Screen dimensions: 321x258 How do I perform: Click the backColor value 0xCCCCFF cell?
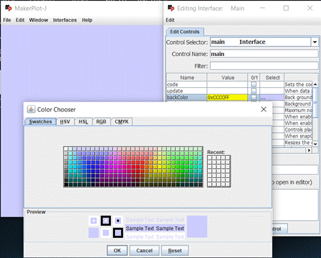(227, 97)
